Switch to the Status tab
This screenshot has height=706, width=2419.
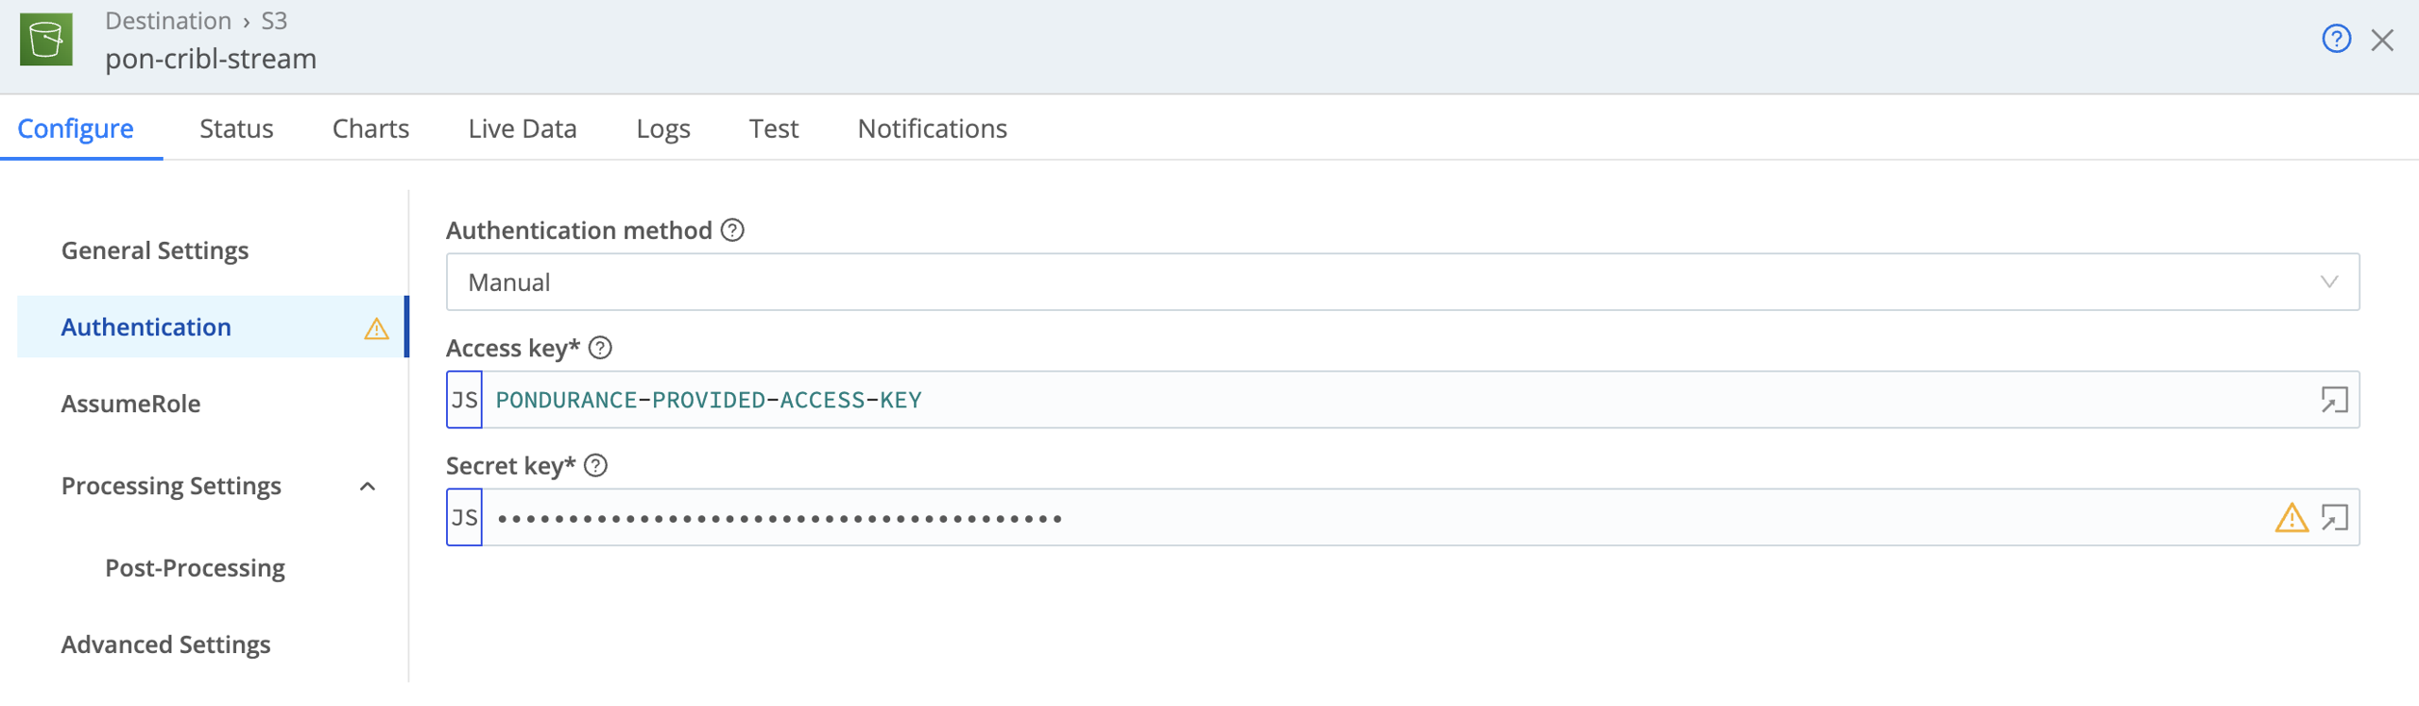click(236, 129)
